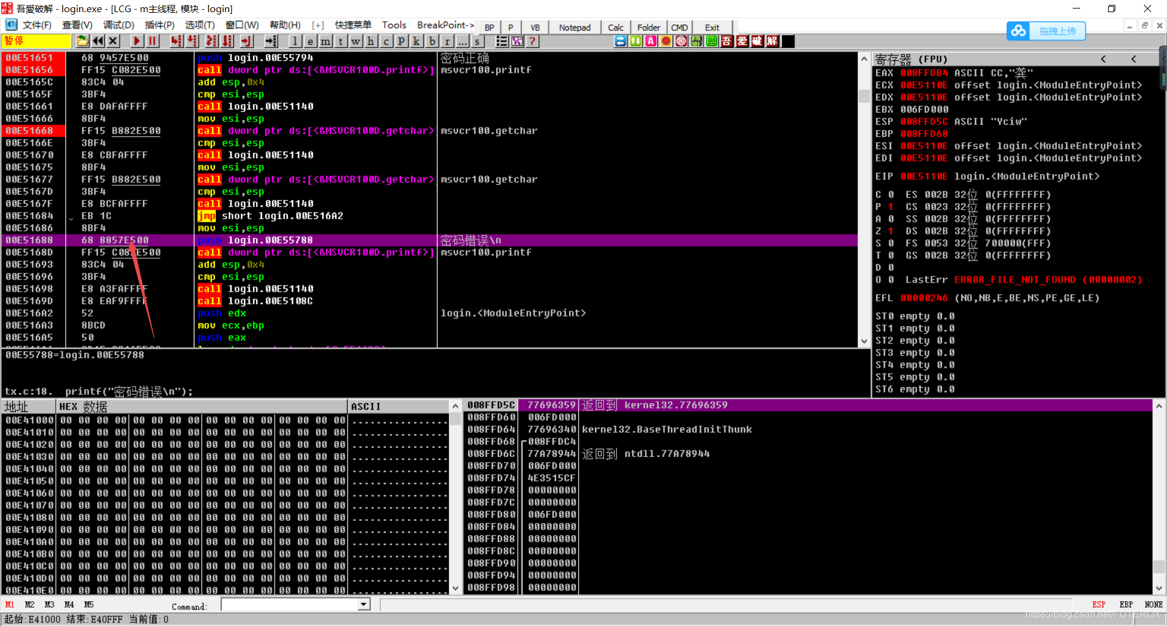Open Run trace with '...' icon
This screenshot has width=1167, height=626.
pos(463,41)
